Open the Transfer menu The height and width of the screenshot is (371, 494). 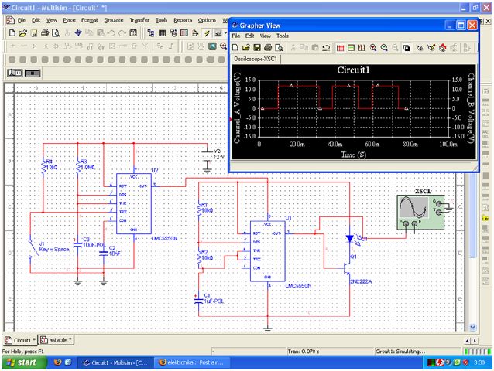coord(139,19)
